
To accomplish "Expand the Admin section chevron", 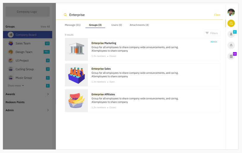I will (x=48, y=110).
